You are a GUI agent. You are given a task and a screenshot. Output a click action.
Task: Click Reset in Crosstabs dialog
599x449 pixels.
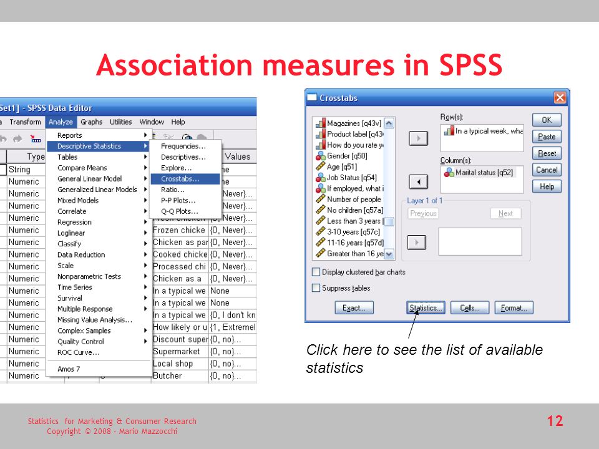click(547, 153)
